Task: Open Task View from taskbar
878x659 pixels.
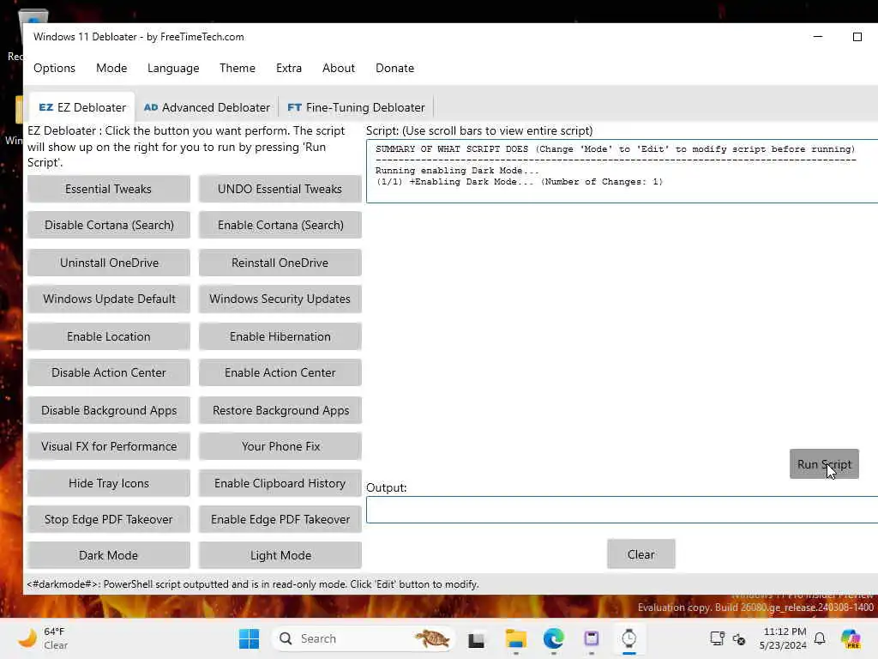Action: point(476,639)
